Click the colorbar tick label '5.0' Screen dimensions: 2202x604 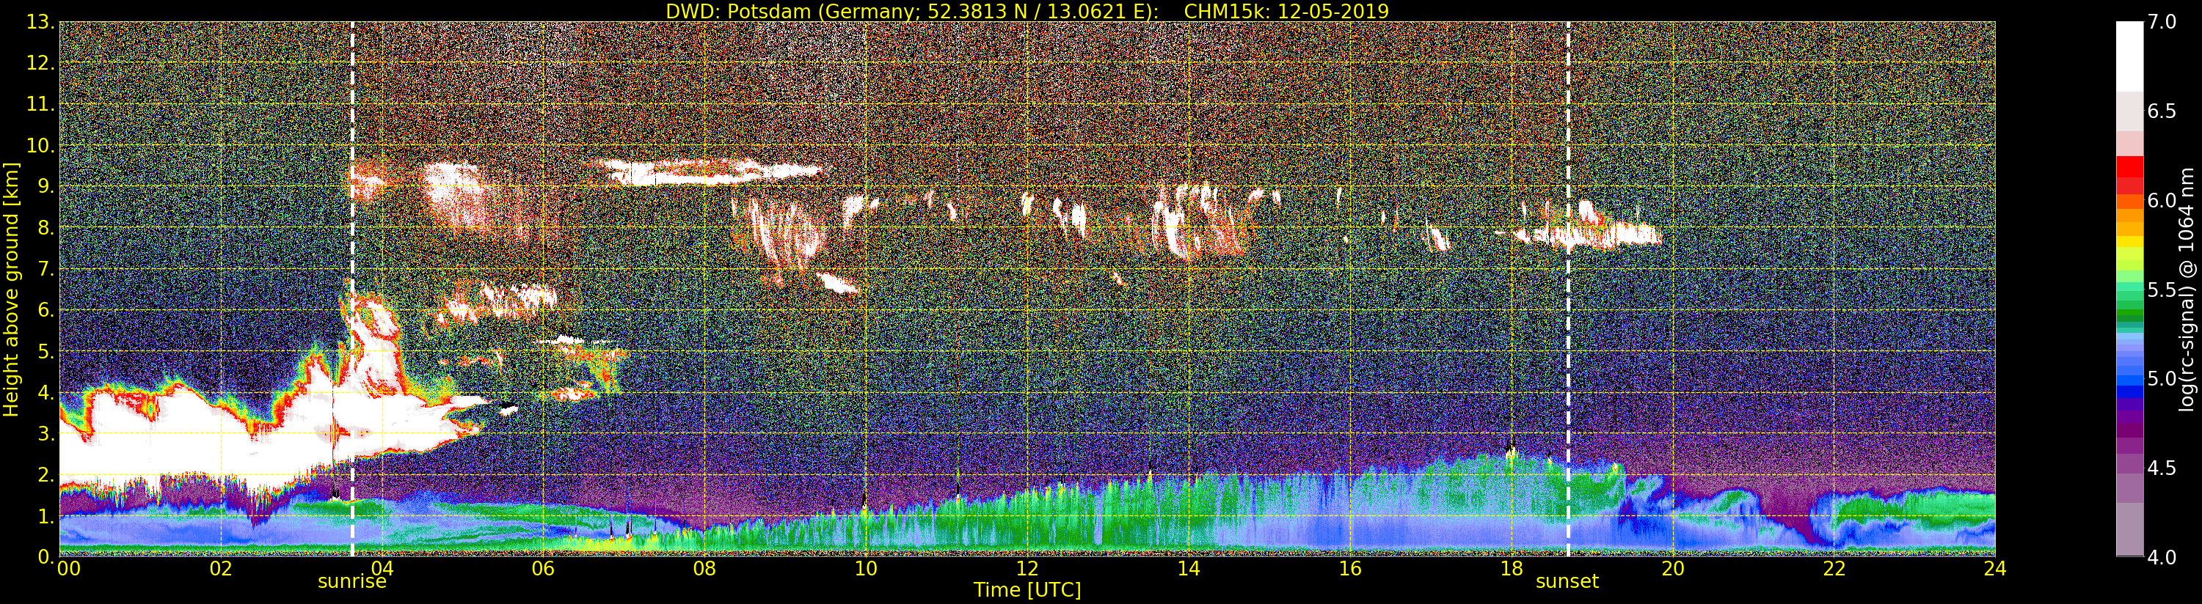2162,378
